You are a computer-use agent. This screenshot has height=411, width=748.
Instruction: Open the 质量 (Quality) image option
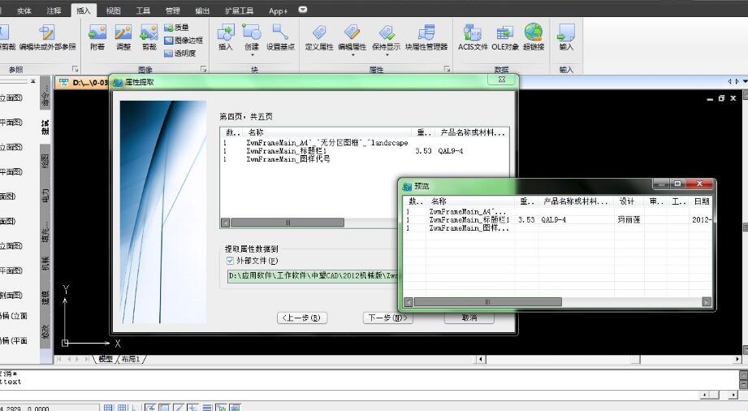tap(177, 28)
